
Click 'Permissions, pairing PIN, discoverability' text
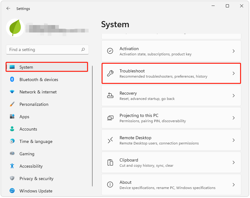click(x=153, y=121)
